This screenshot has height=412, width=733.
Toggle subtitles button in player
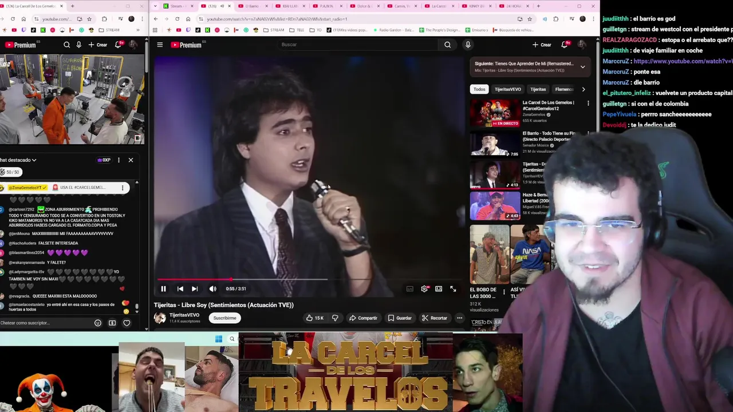pos(410,289)
